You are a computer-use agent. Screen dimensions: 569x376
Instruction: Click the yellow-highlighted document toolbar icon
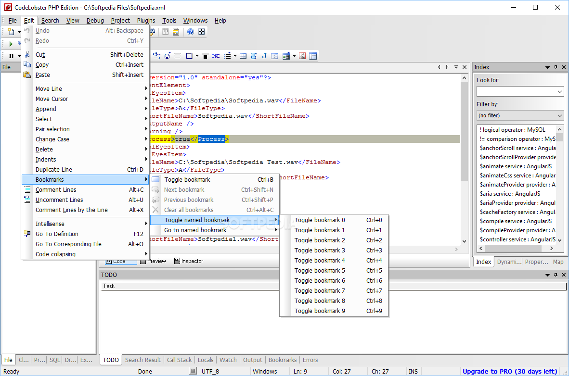[x=176, y=32]
